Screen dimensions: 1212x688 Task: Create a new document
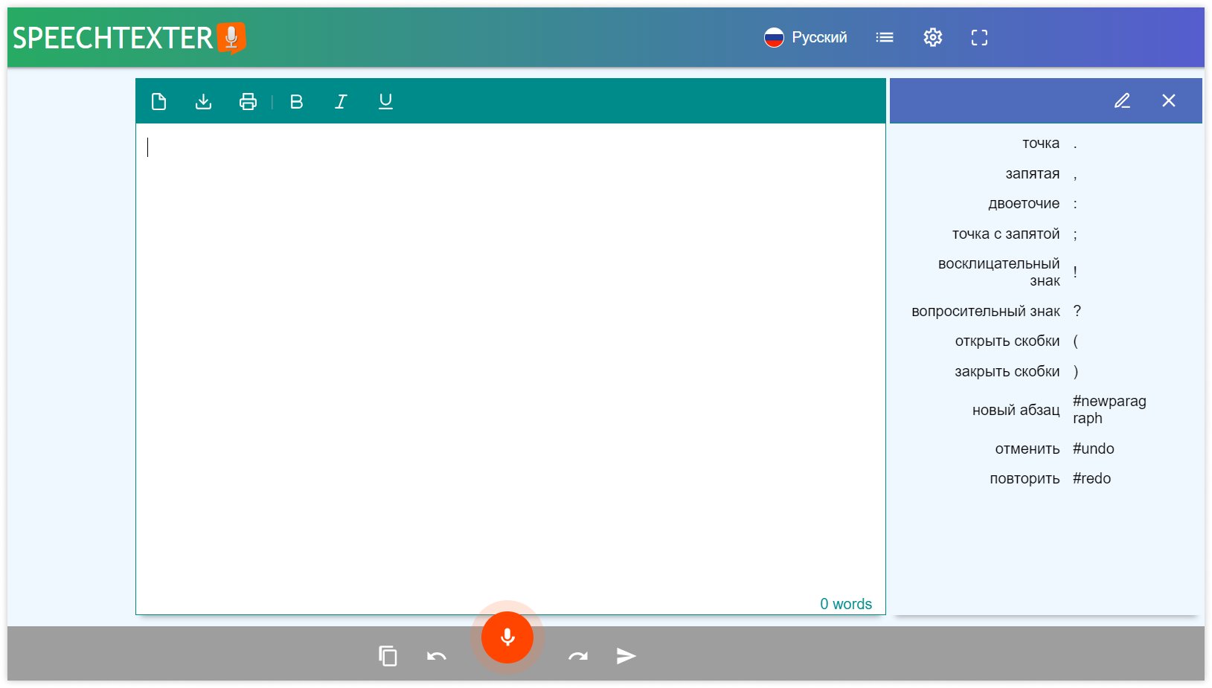158,102
